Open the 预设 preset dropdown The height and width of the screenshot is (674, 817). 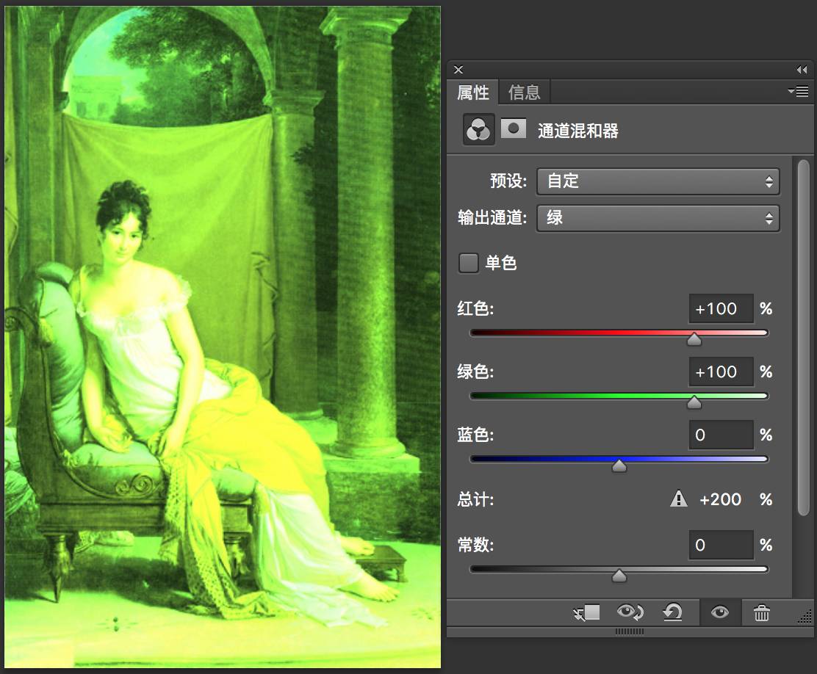pyautogui.click(x=658, y=181)
